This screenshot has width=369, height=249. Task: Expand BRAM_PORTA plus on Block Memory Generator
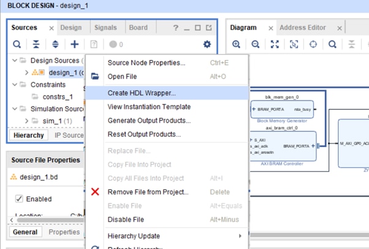pyautogui.click(x=254, y=109)
